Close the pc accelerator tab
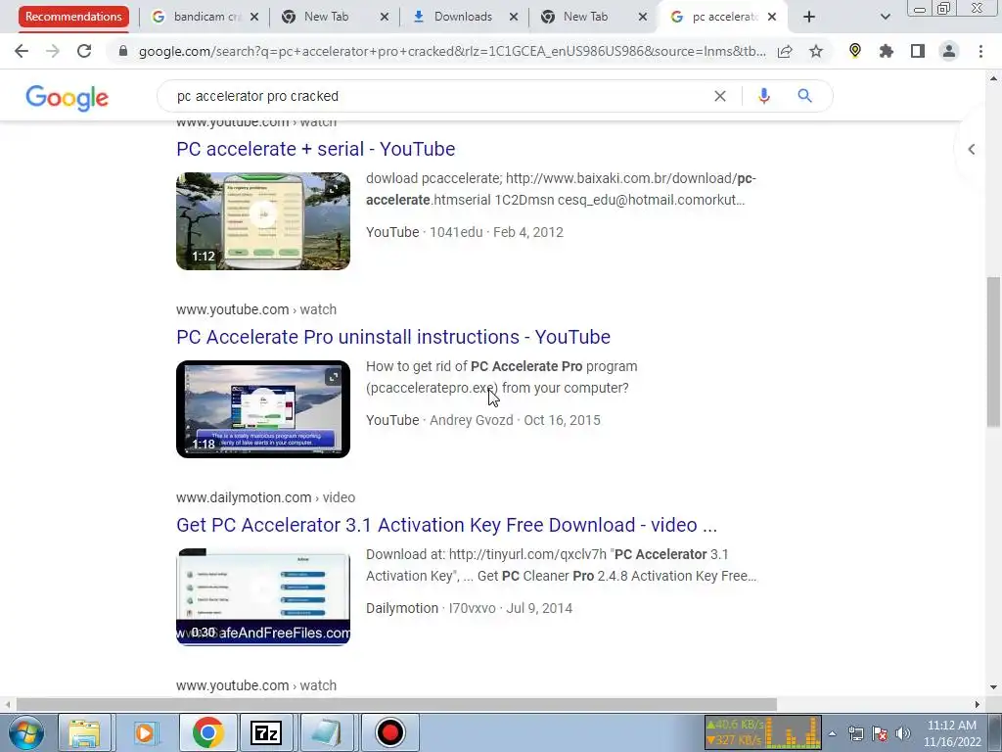The image size is (1002, 752). click(x=772, y=18)
